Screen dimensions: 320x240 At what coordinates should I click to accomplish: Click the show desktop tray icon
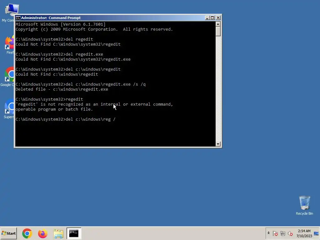coord(317,233)
